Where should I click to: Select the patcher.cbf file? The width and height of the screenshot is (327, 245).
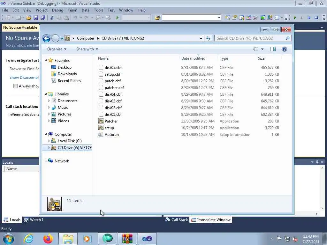click(114, 88)
